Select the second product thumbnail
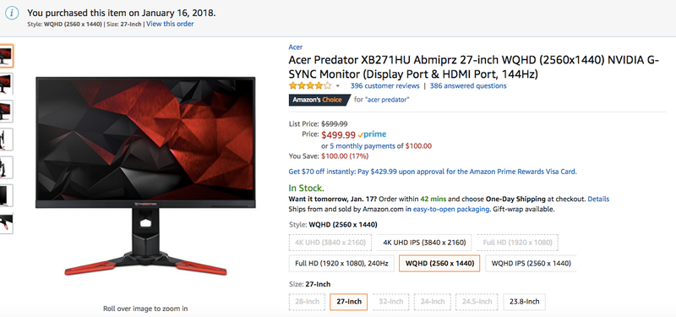Screen dimensions: 676x317 (6, 84)
